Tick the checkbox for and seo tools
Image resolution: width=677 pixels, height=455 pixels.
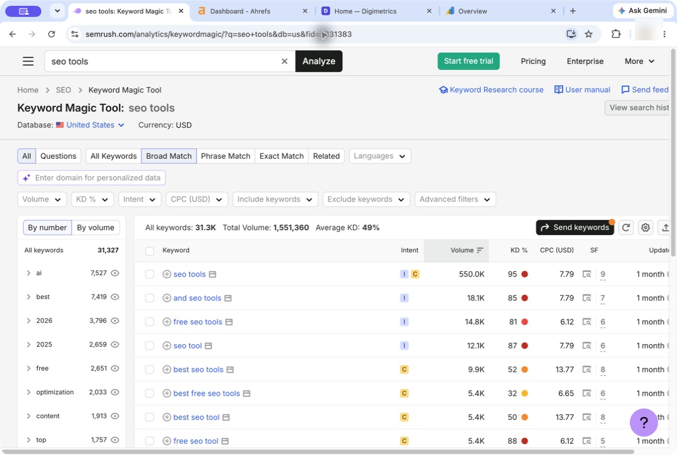pos(150,298)
